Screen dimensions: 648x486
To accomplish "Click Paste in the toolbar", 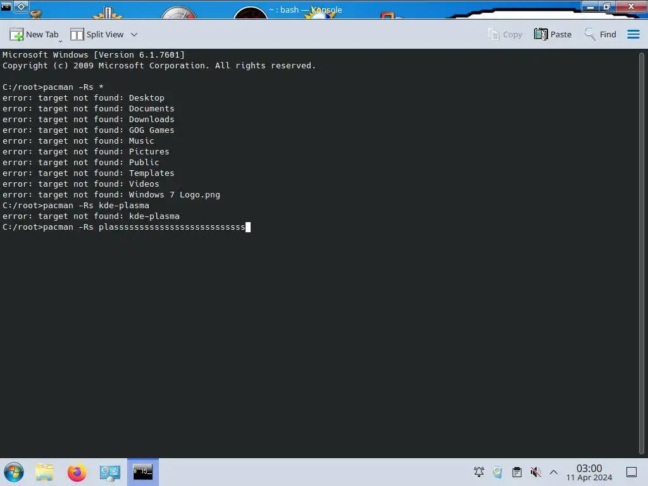I will [552, 34].
